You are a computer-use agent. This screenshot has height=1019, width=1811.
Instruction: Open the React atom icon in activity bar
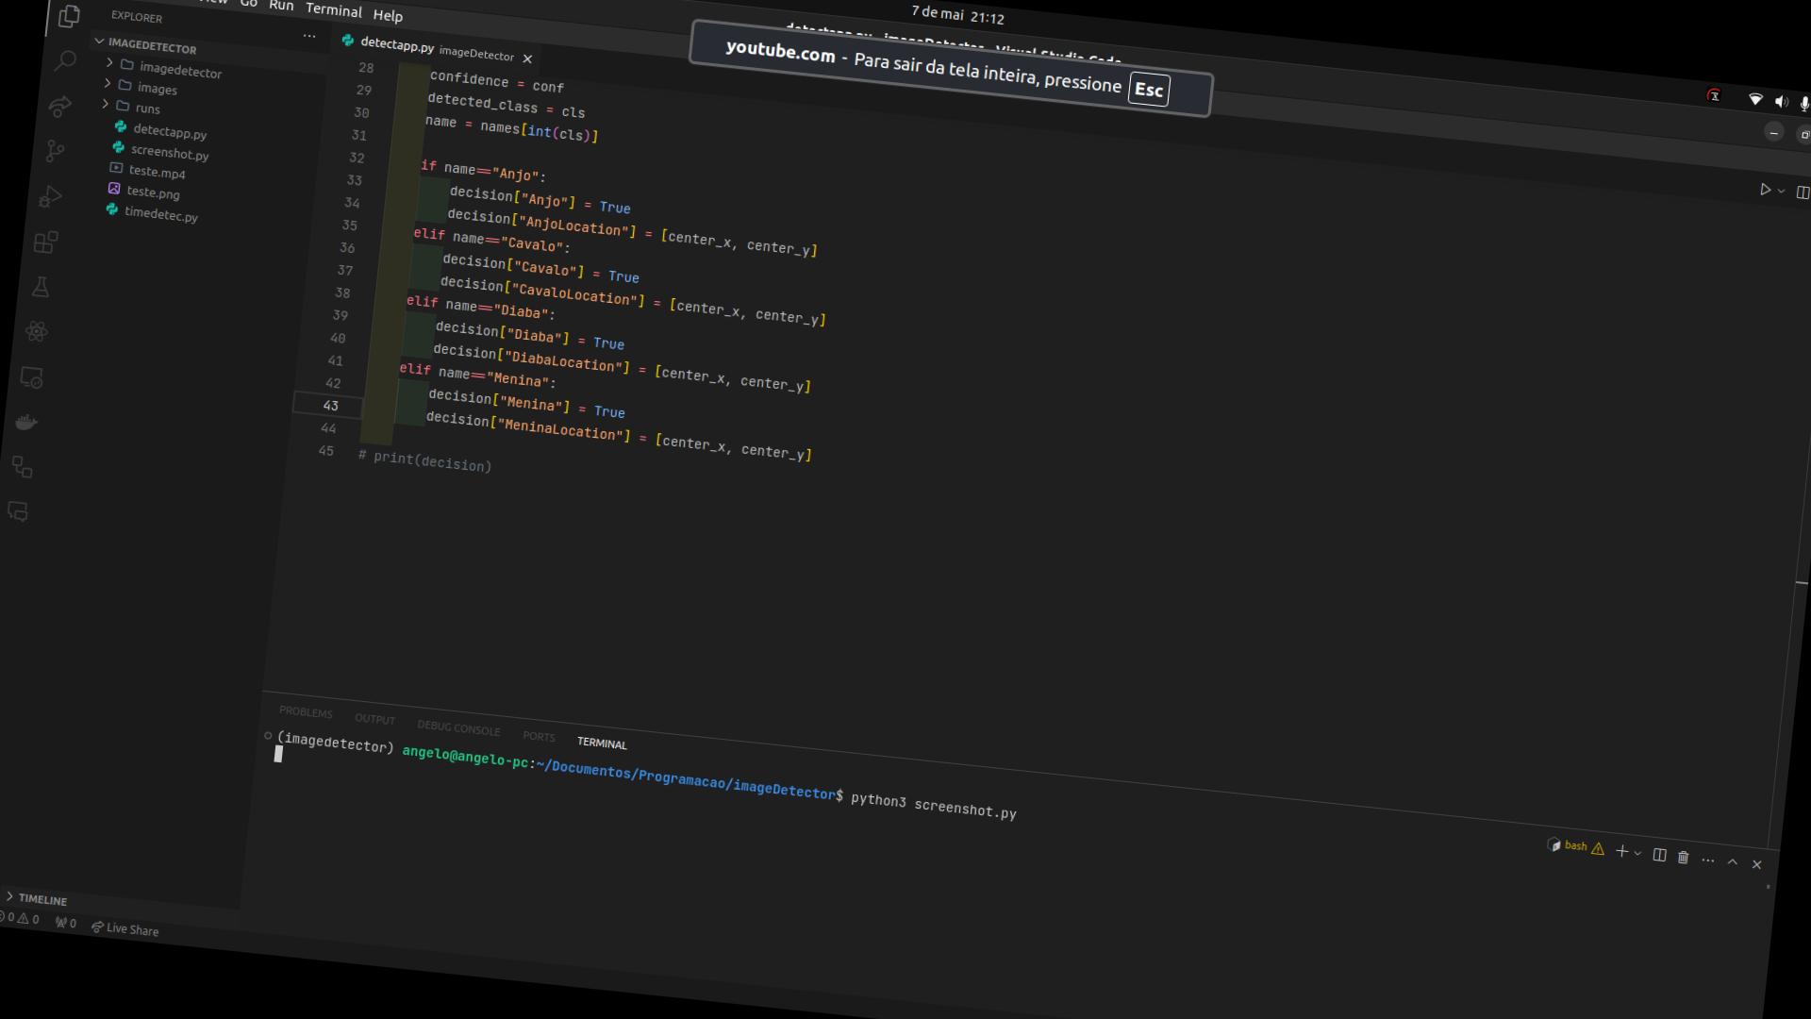[x=37, y=331]
